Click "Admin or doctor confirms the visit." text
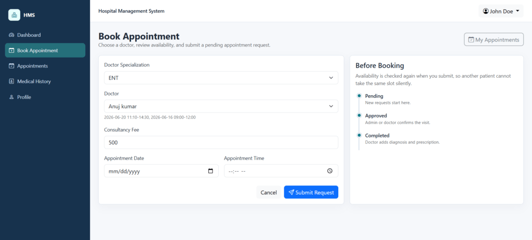This screenshot has width=532, height=240. [x=397, y=122]
